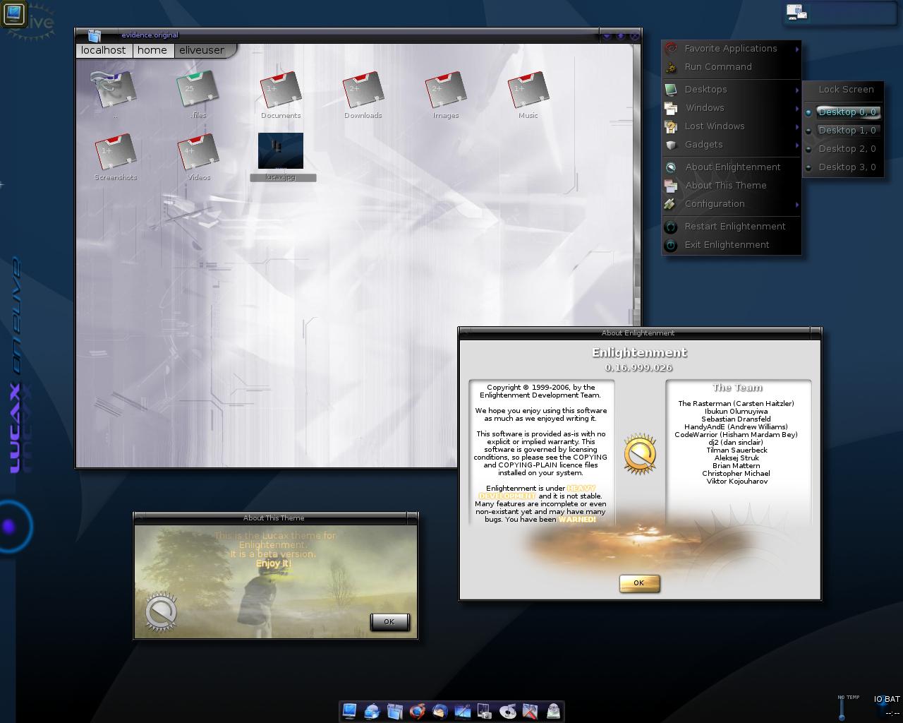Open the Gadgets menu entry
Image resolution: width=903 pixels, height=723 pixels.
click(732, 145)
